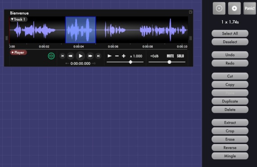Erase the selected audio
The height and width of the screenshot is (167, 257).
point(230,139)
